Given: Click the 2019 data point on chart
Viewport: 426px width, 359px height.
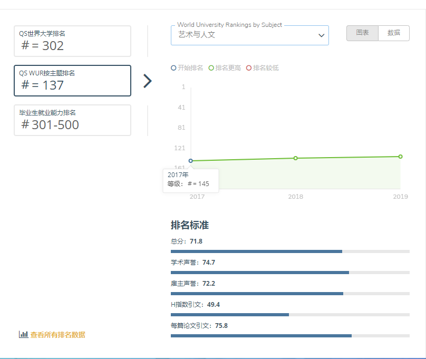Looking at the screenshot, I should tap(400, 157).
